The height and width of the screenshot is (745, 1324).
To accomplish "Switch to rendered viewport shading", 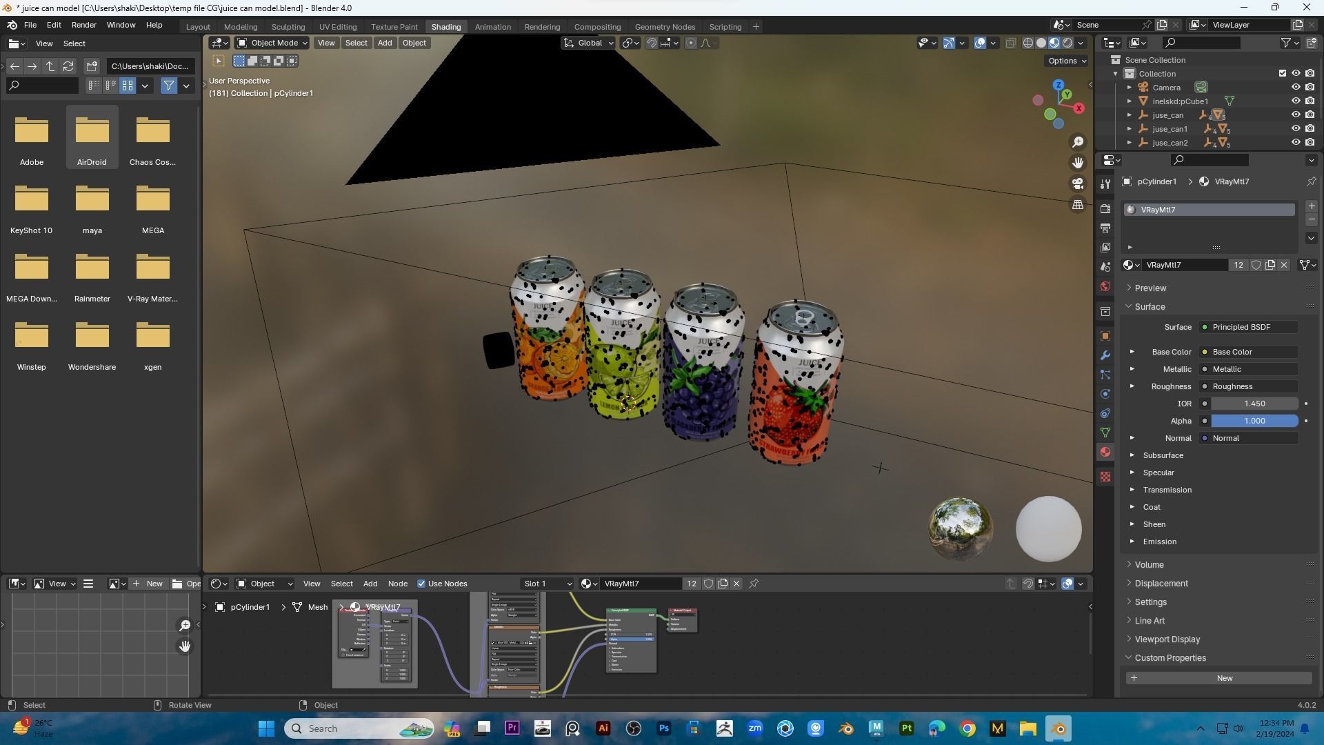I will 1067,43.
